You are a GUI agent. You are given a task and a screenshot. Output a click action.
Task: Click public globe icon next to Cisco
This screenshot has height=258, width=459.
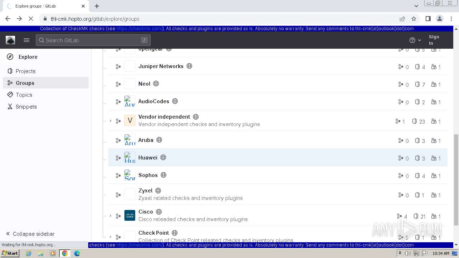pyautogui.click(x=159, y=211)
